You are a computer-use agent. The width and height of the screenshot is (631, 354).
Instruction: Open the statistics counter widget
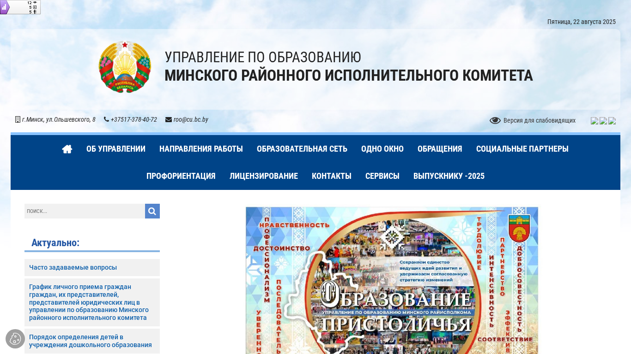click(20, 7)
